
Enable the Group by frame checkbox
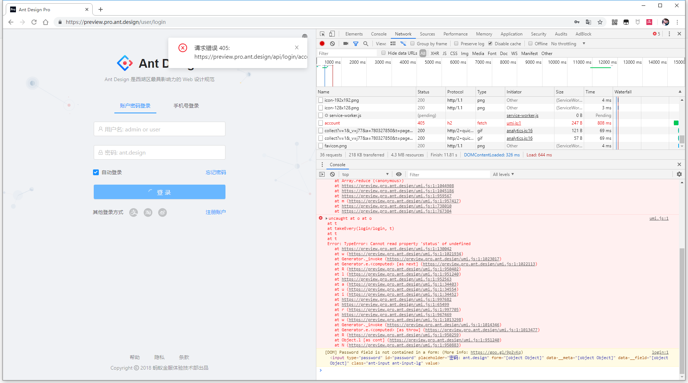412,43
